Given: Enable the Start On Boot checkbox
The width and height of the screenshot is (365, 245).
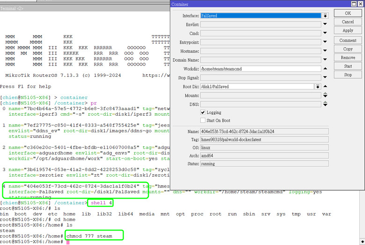Looking at the screenshot, I should tap(203, 120).
